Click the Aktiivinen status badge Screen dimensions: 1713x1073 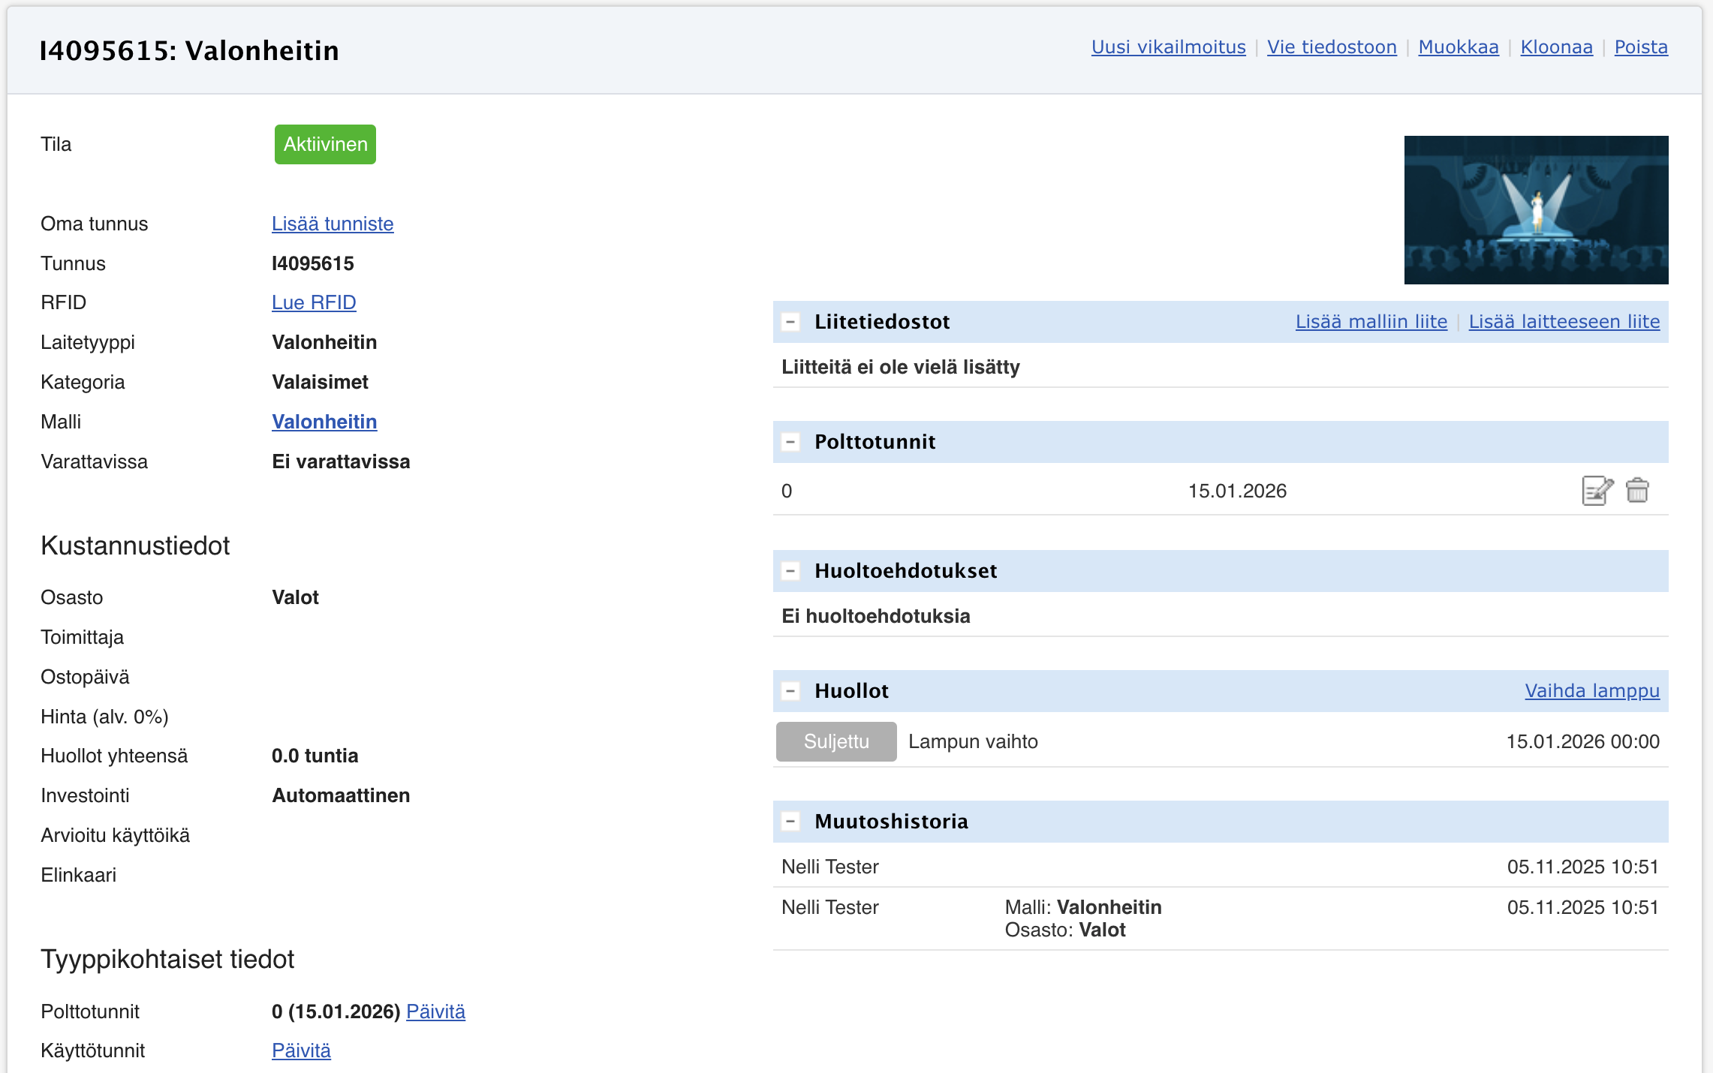(325, 144)
